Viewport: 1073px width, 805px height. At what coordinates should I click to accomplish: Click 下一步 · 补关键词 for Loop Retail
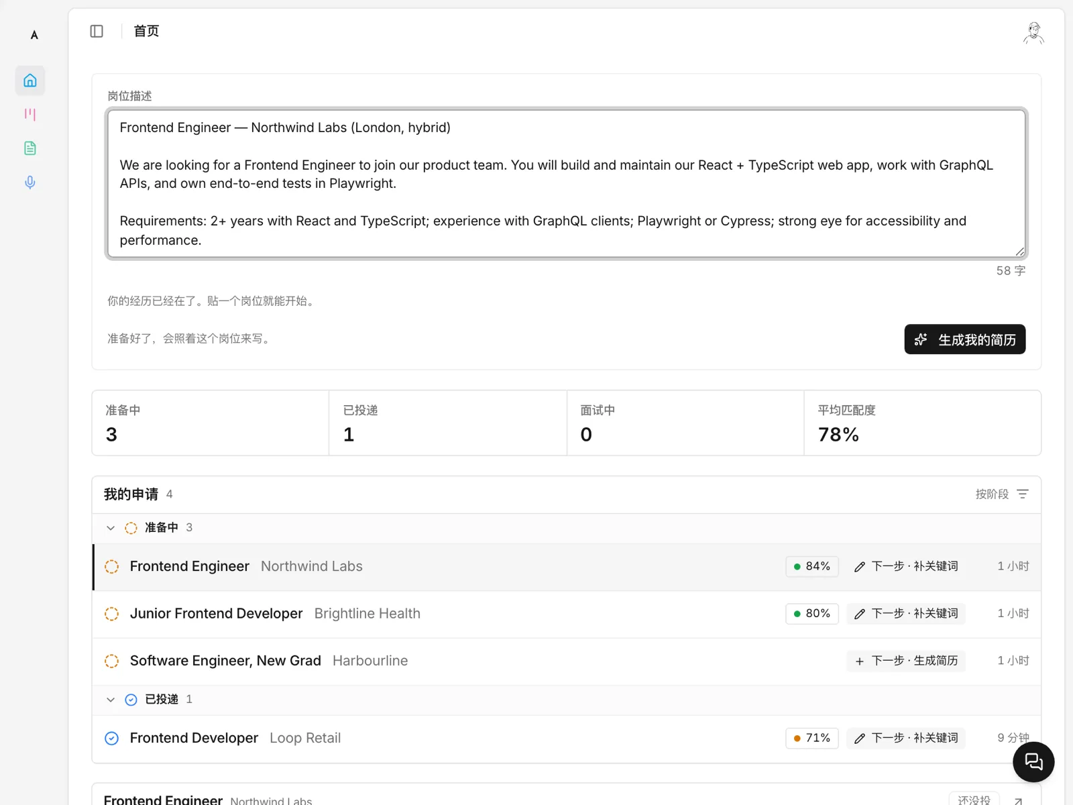pos(906,738)
